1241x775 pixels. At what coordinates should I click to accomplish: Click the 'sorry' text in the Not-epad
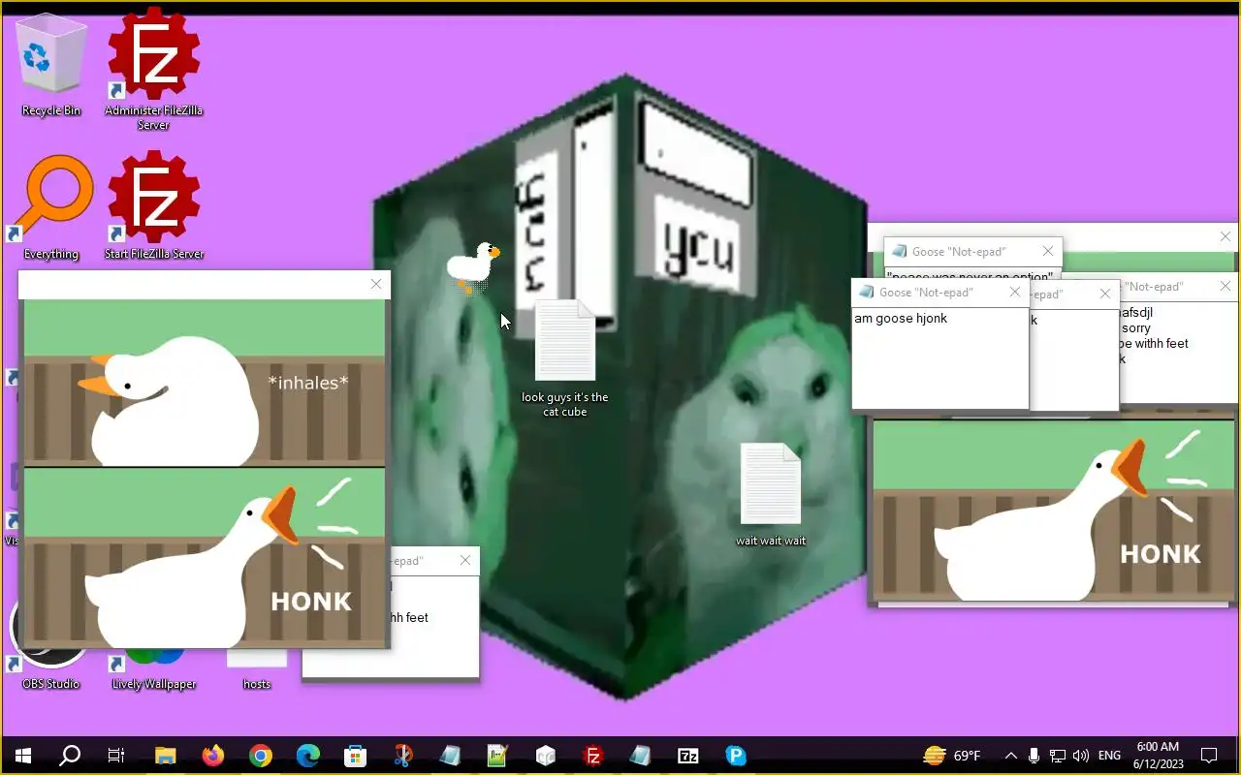pyautogui.click(x=1136, y=328)
